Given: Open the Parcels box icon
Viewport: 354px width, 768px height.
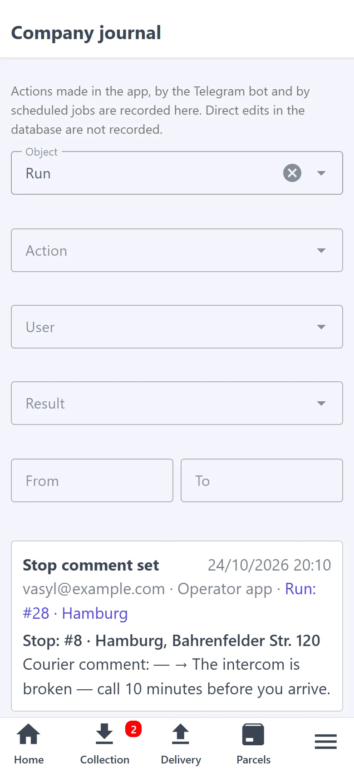Looking at the screenshot, I should click(253, 734).
